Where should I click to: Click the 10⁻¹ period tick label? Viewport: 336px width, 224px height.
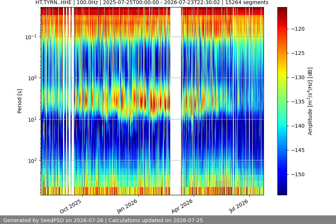pyautogui.click(x=31, y=37)
